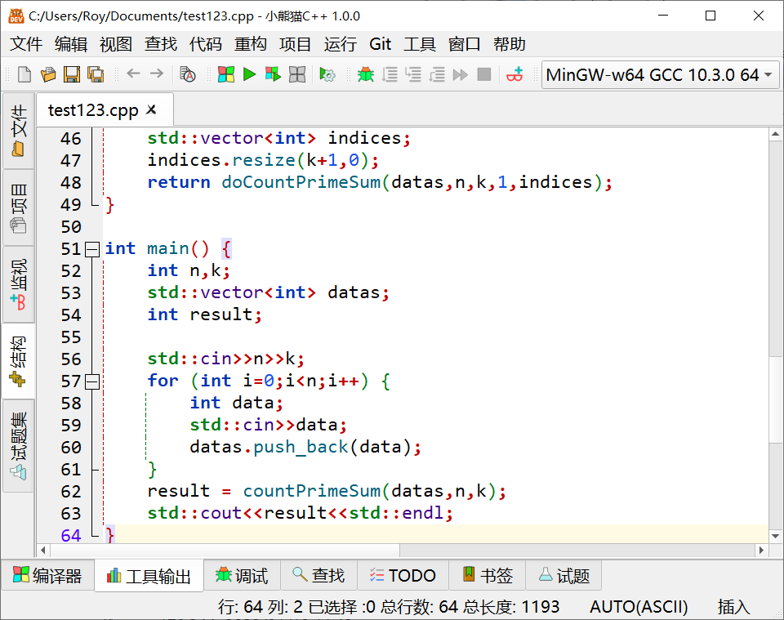Open the 重构 menu

click(x=251, y=44)
